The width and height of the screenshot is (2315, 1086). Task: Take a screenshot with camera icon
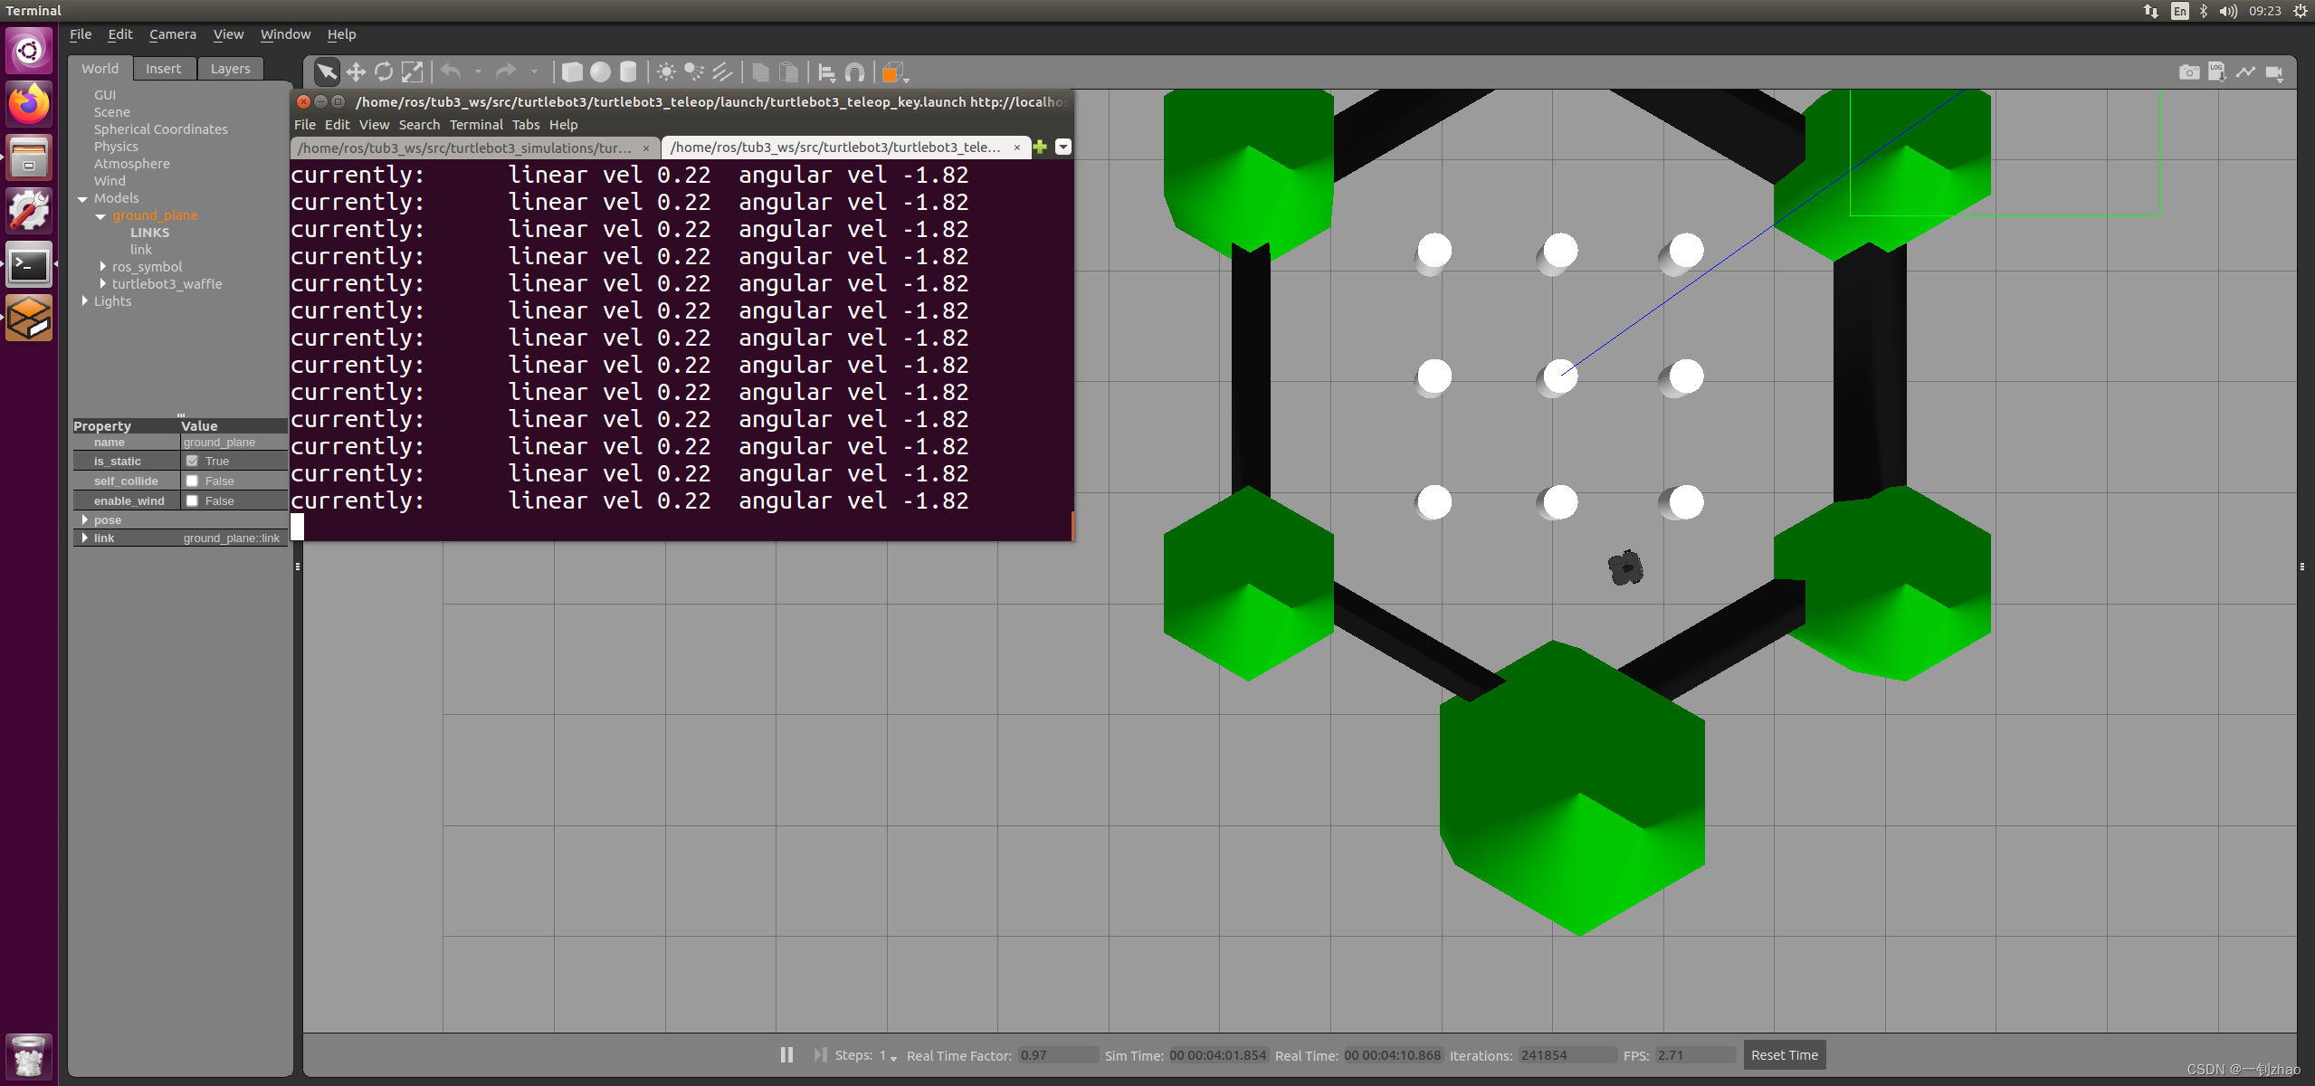(x=2188, y=72)
